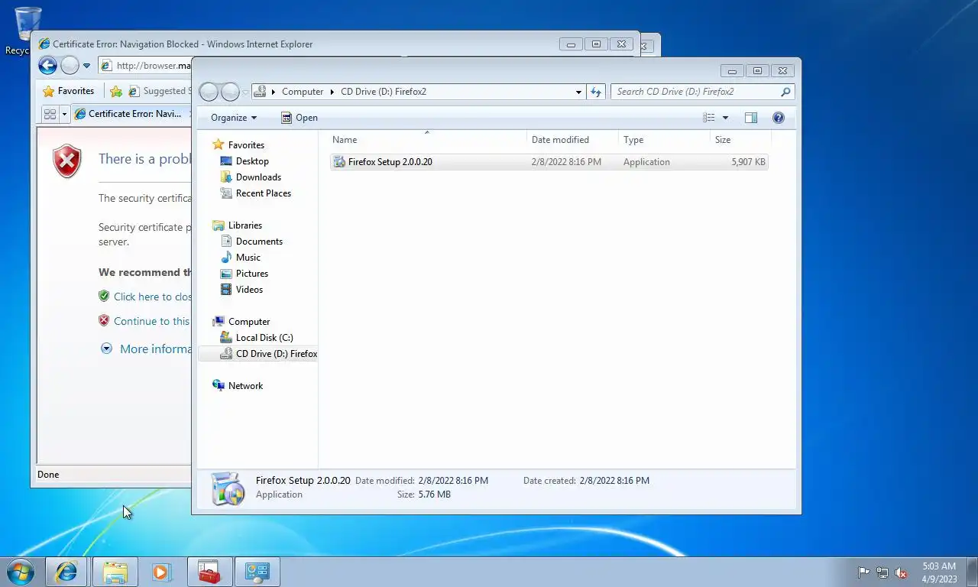Click Computer breadcrumb in address bar

303,92
